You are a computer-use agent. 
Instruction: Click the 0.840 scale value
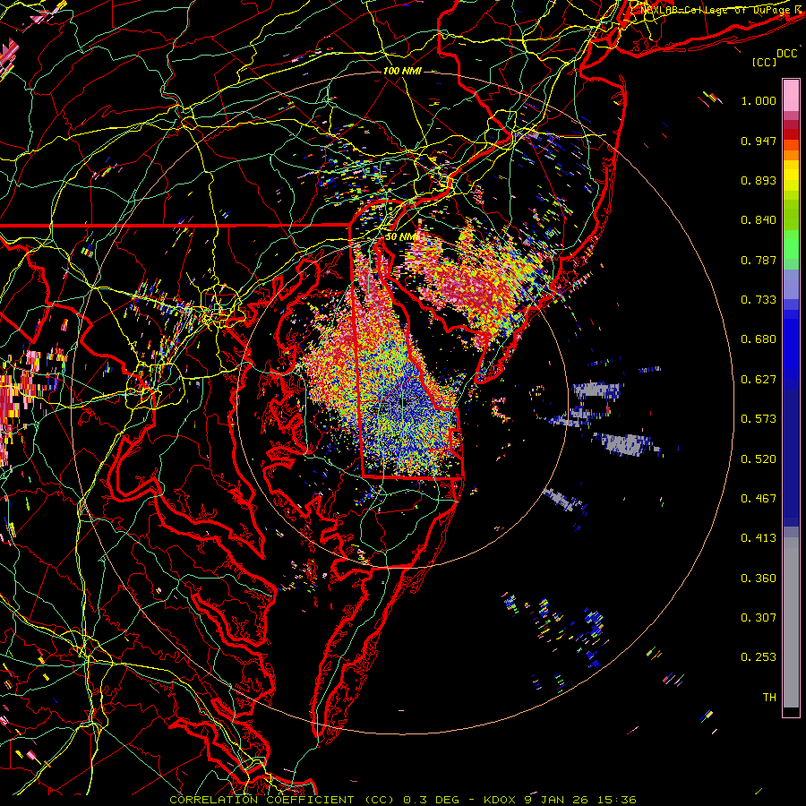pyautogui.click(x=759, y=220)
